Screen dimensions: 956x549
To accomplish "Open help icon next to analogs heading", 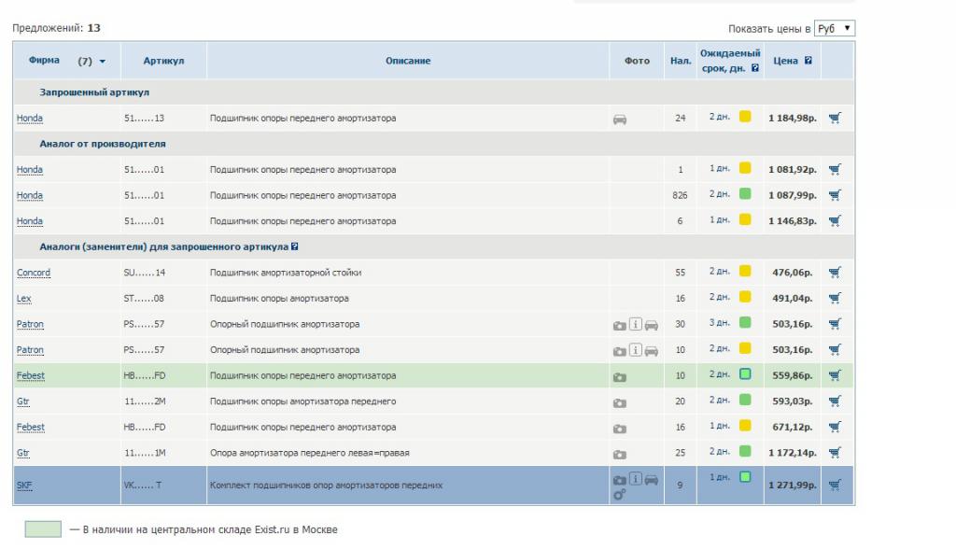I will [294, 247].
